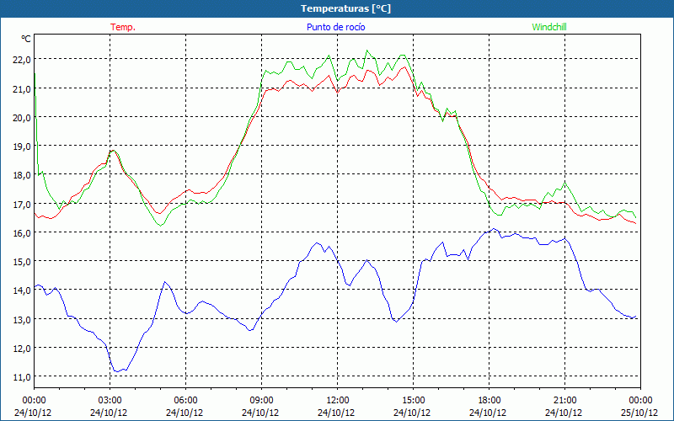Click the '09:00' x-axis time label
Screen dimensions: 674x421
point(261,401)
